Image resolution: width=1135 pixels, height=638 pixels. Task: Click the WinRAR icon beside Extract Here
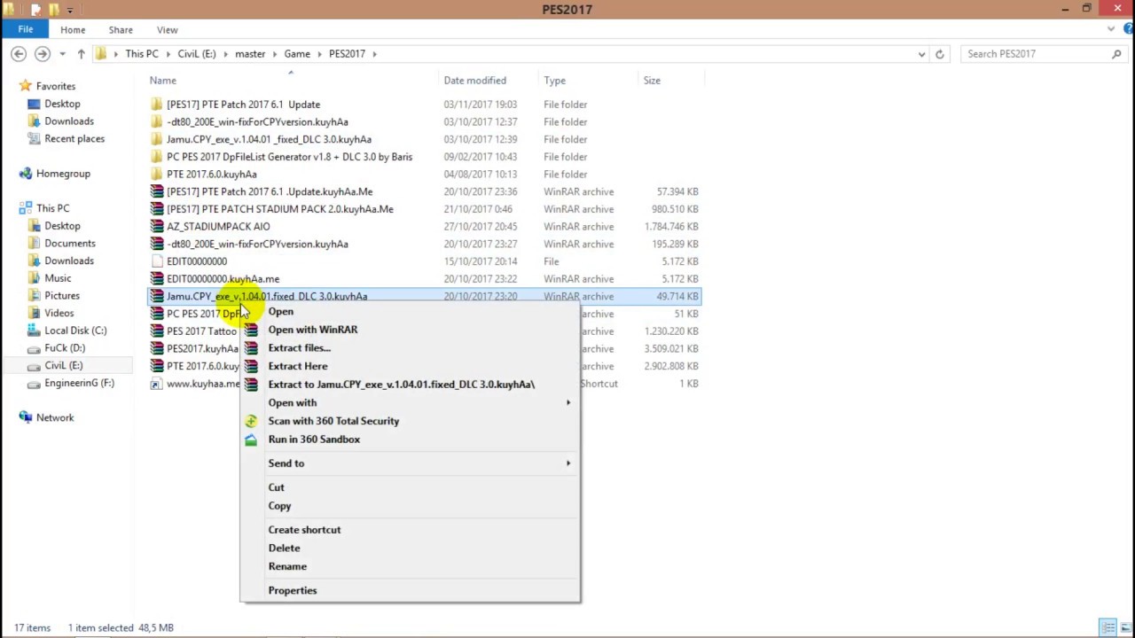pos(251,366)
